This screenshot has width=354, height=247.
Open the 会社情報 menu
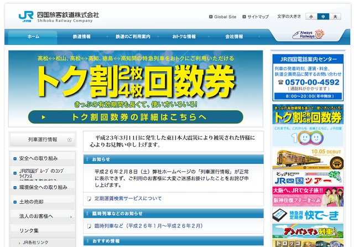pyautogui.click(x=234, y=37)
